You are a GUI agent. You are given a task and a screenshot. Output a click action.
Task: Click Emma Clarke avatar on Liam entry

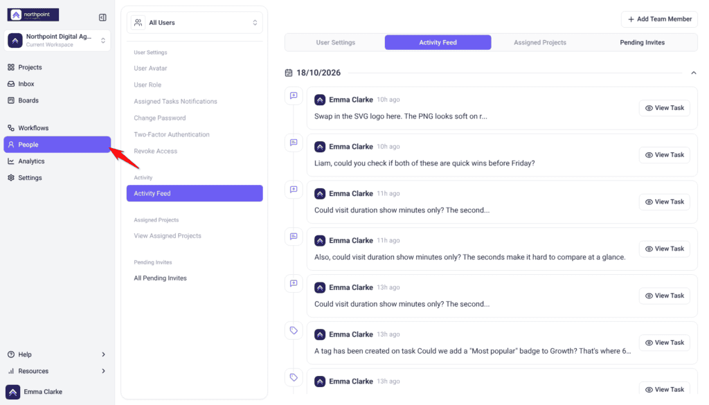pyautogui.click(x=320, y=147)
